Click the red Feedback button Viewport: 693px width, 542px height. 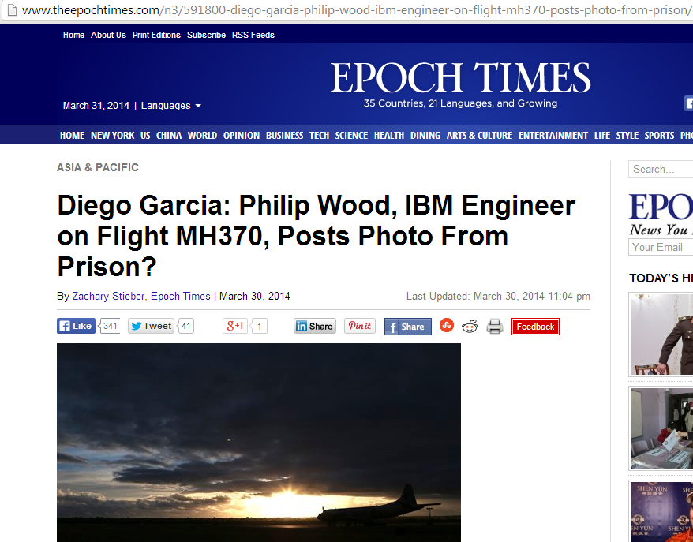click(535, 327)
